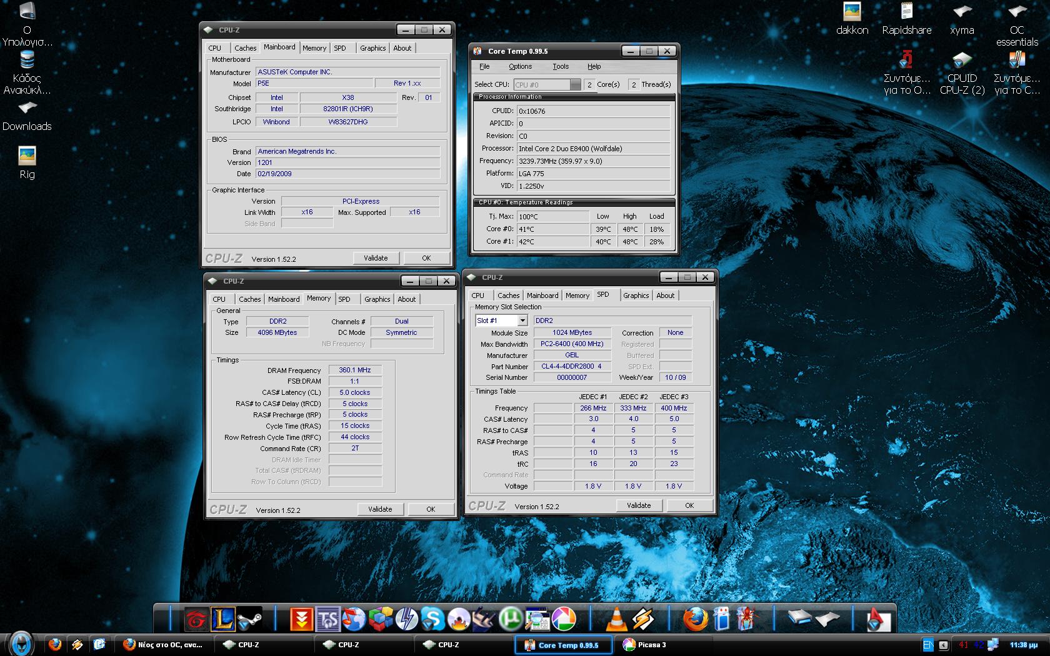
Task: Launch Winamp from the dock
Action: tap(642, 619)
